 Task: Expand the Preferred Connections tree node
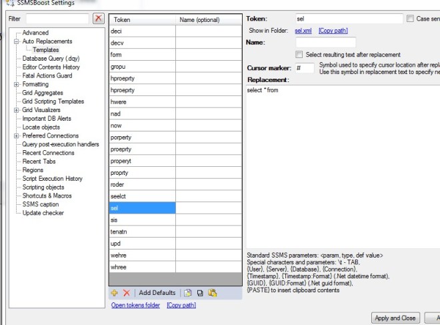[16, 136]
